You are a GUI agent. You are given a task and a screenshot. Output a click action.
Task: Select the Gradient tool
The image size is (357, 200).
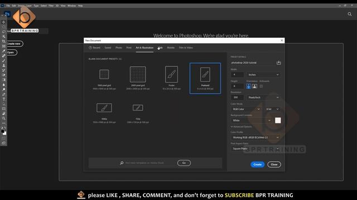[4, 80]
